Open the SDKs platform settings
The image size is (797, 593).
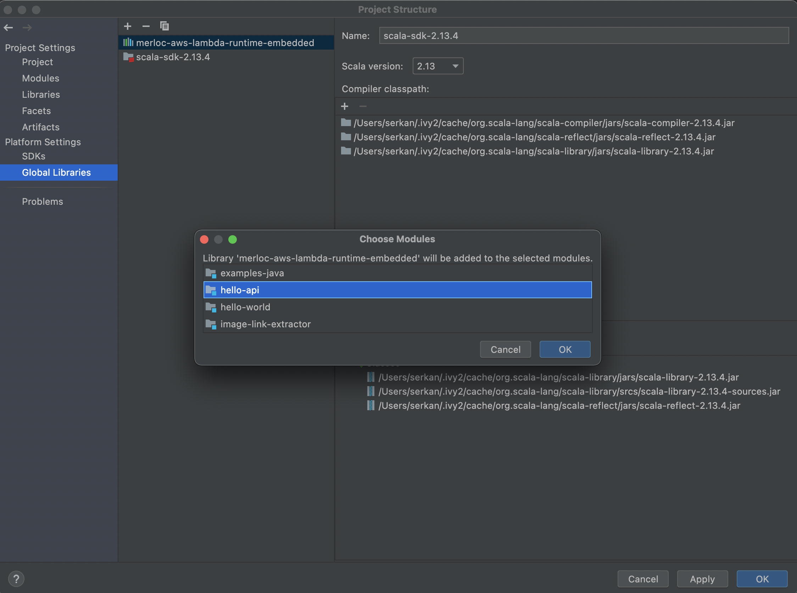pos(34,156)
